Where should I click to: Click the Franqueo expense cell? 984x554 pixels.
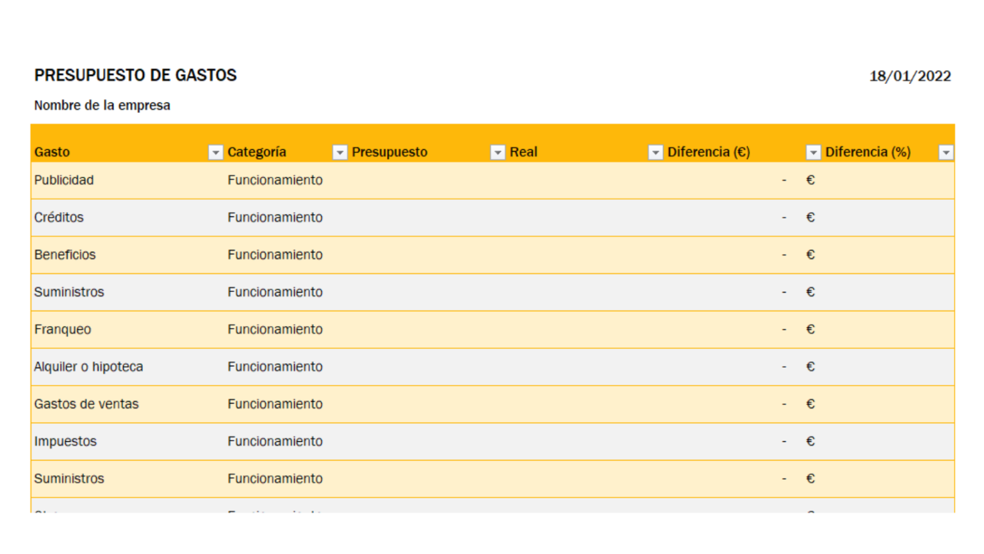coord(63,329)
